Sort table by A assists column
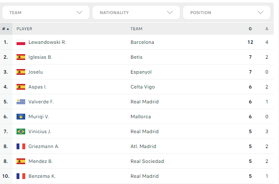The height and width of the screenshot is (184, 279). coord(267,29)
